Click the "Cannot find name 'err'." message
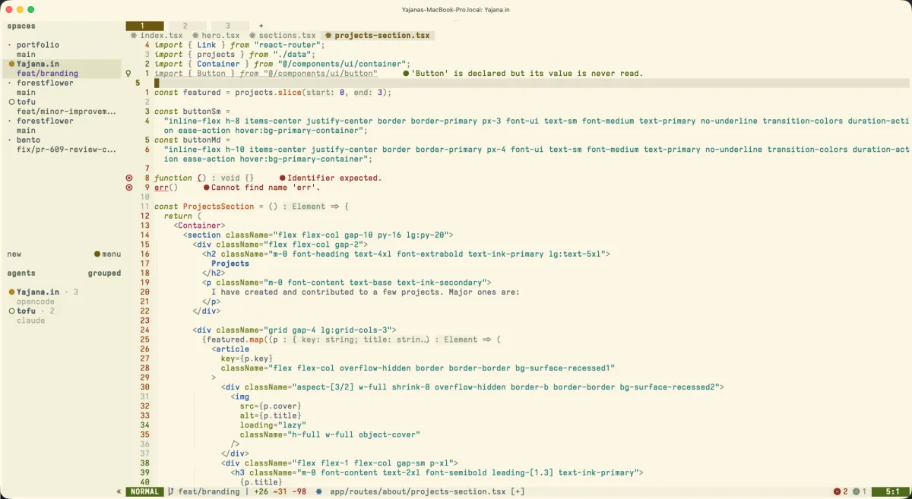Image resolution: width=912 pixels, height=499 pixels. 266,188
